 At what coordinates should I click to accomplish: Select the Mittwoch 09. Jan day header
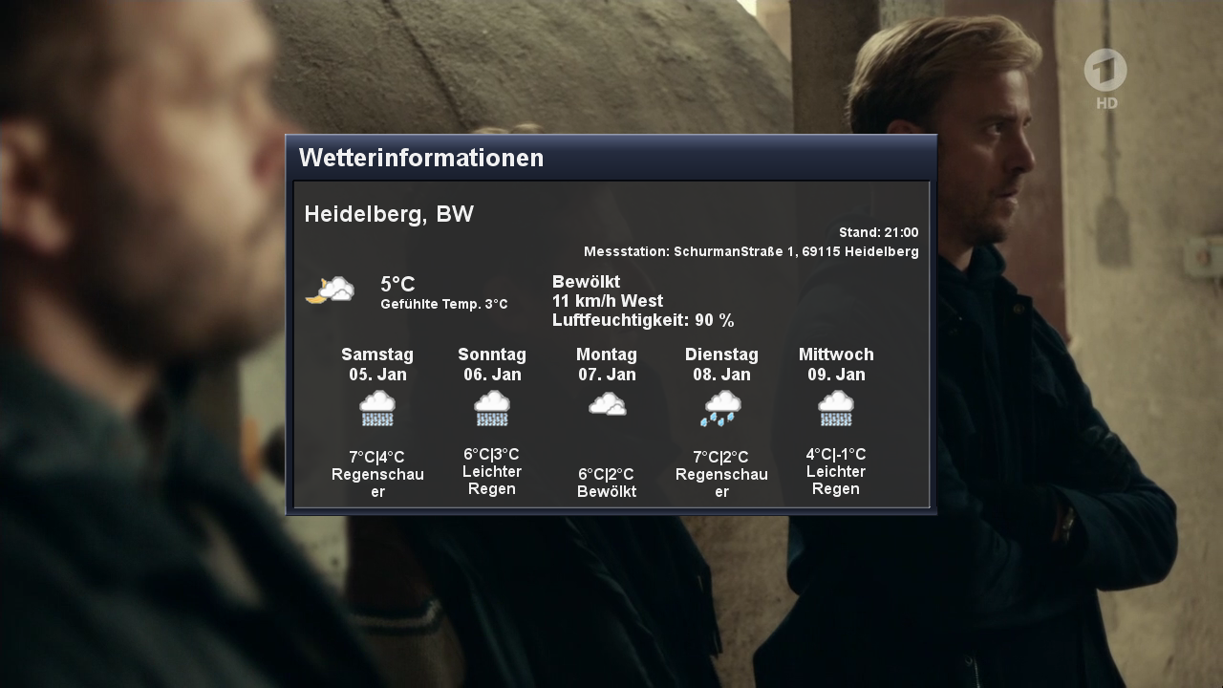pos(836,364)
